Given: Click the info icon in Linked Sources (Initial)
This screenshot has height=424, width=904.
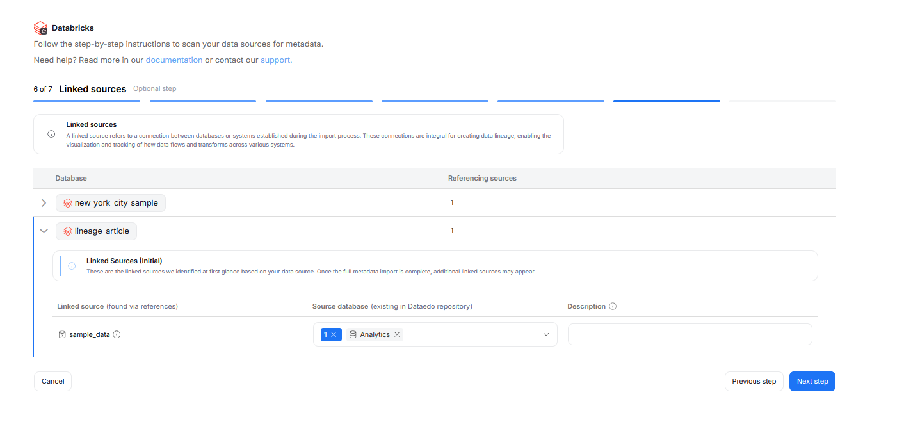Looking at the screenshot, I should 72,266.
